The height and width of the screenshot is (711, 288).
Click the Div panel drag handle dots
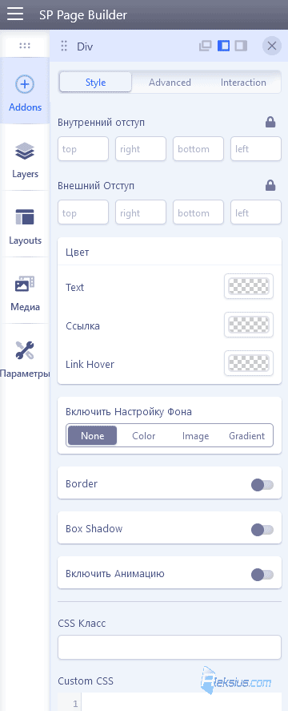[x=64, y=46]
